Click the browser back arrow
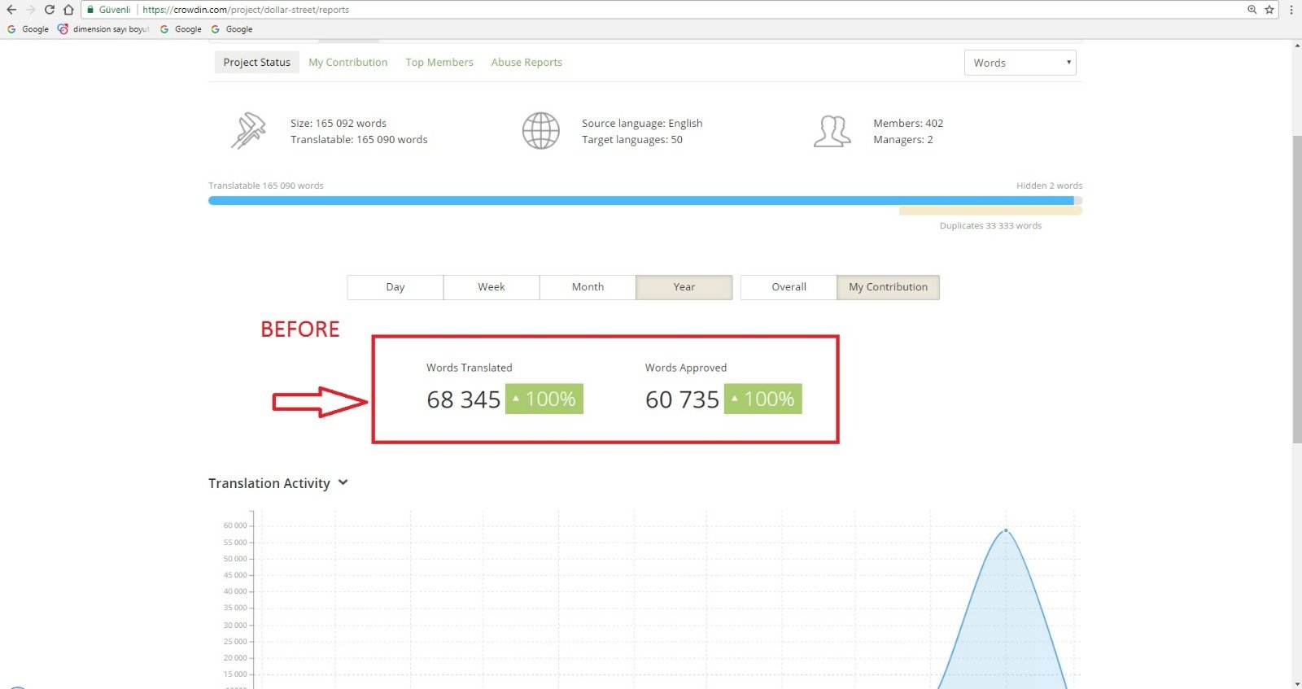The height and width of the screenshot is (689, 1302). point(11,10)
